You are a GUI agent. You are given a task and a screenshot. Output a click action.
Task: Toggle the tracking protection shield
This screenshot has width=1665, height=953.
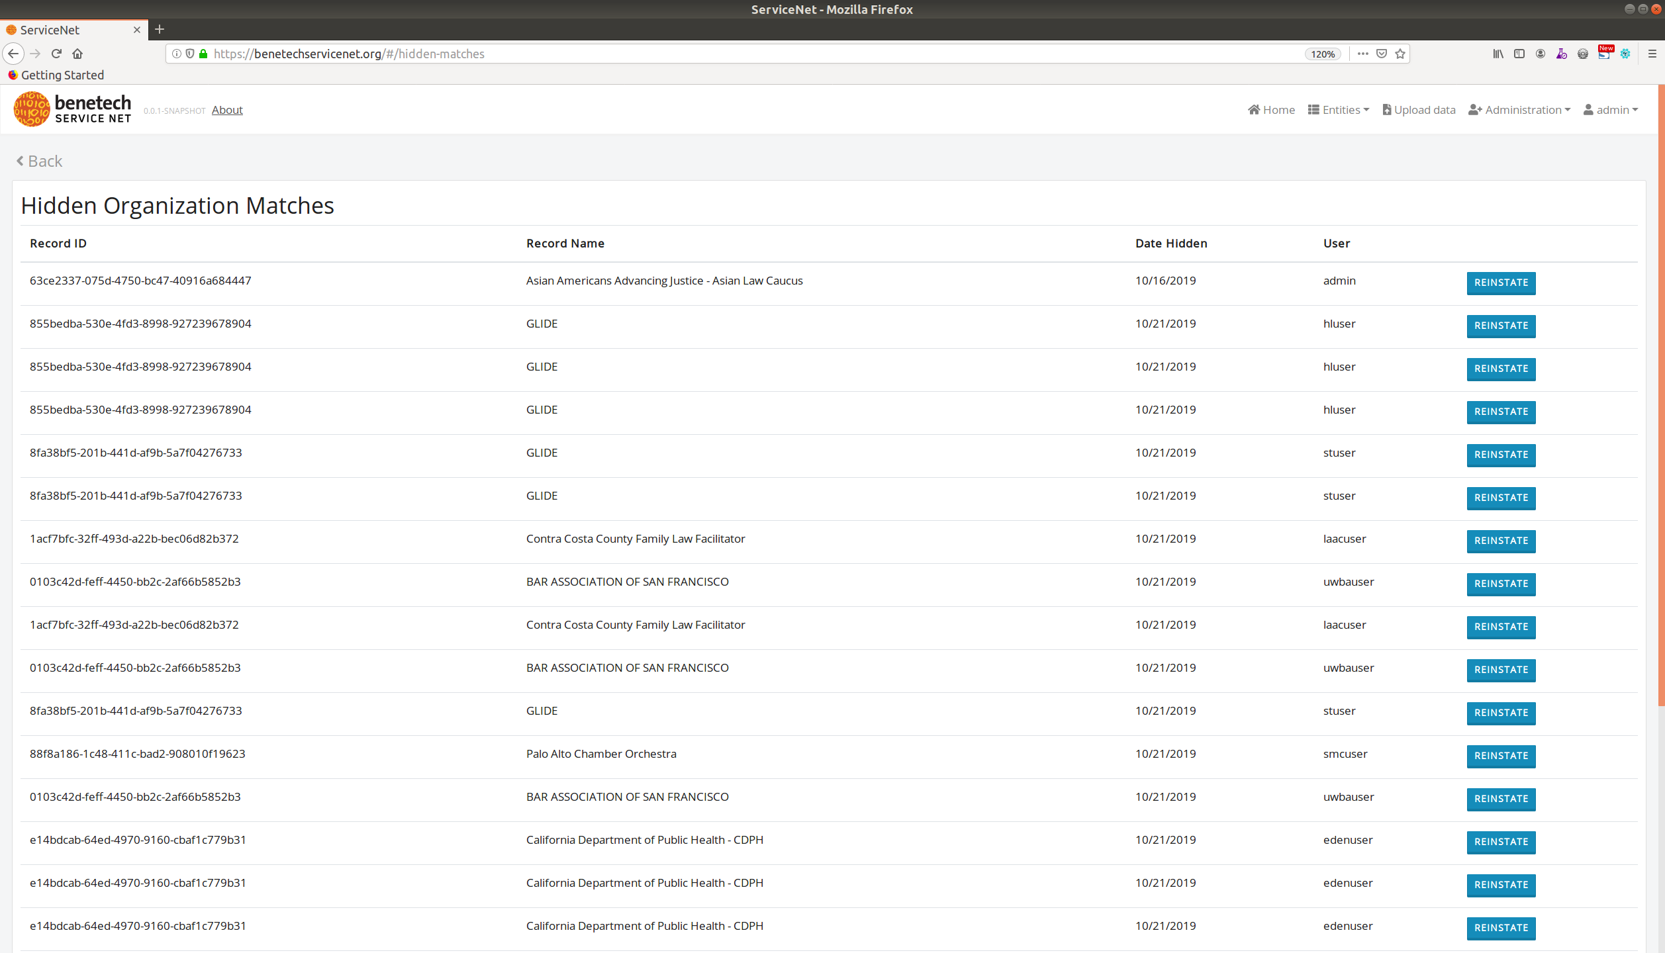[x=190, y=54]
